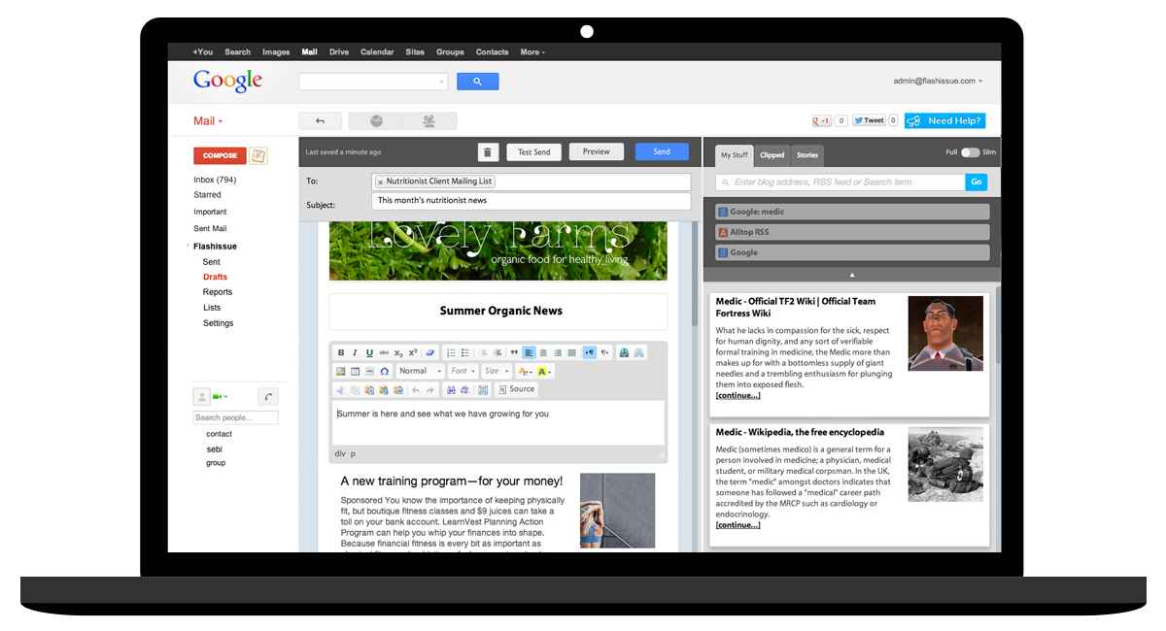Collapse the sources list with arrow
This screenshot has height=631, width=1166.
click(852, 276)
